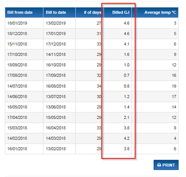Select bill from date 15/03/2018

click(x=17, y=128)
